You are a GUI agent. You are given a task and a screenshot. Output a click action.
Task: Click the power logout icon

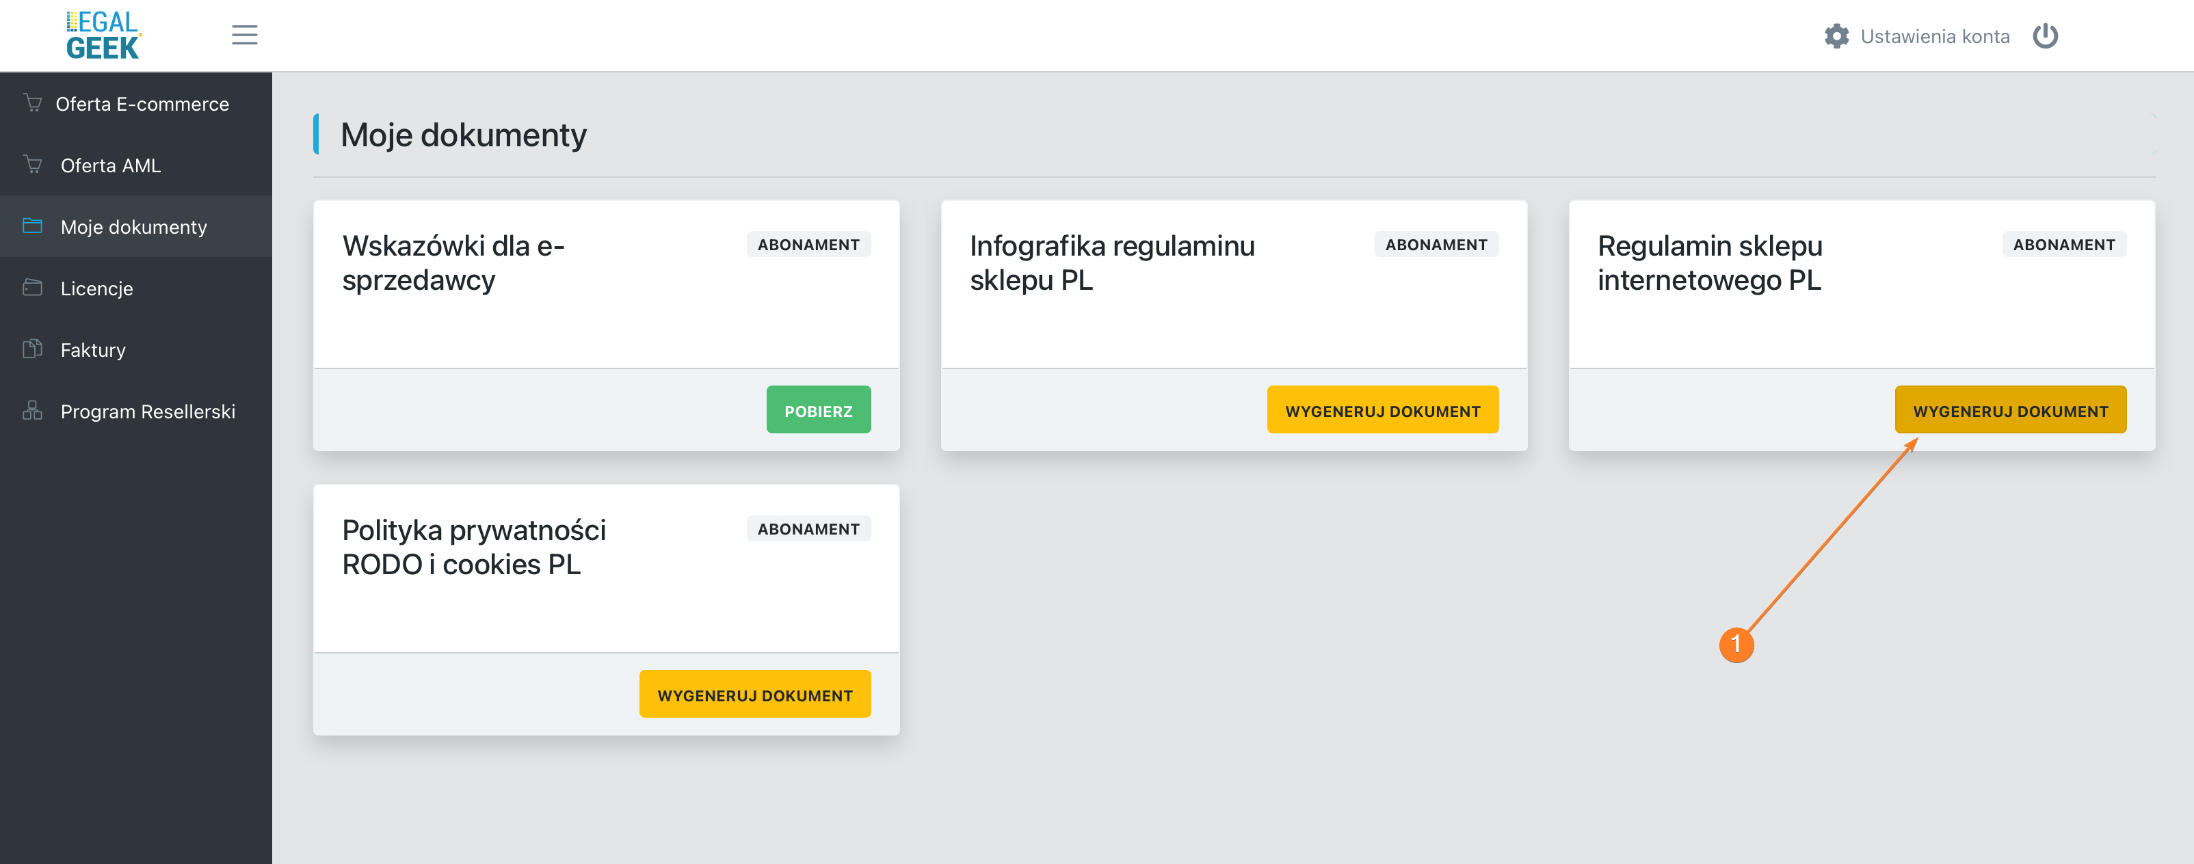point(2045,37)
